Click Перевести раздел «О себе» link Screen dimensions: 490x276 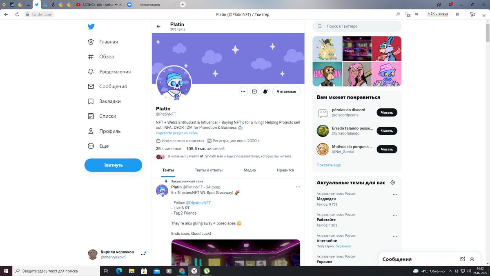point(177,133)
